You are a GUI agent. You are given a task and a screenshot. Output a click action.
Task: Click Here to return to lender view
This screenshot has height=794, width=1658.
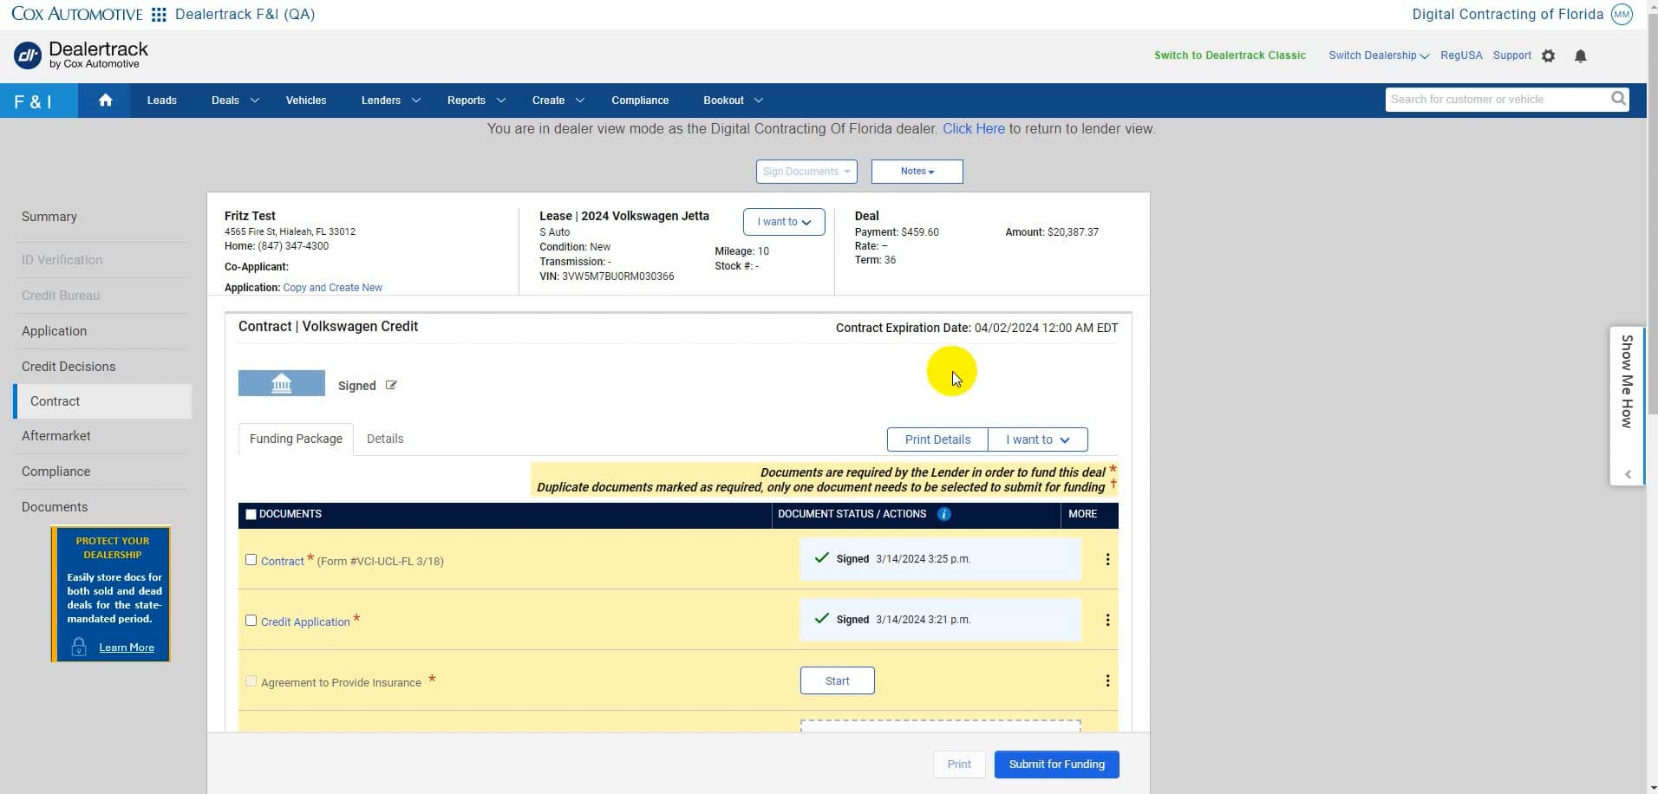click(x=973, y=128)
